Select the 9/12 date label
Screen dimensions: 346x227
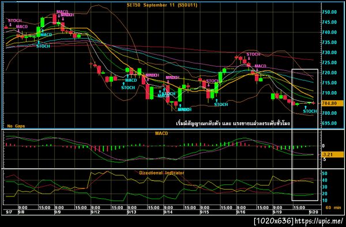(95, 212)
